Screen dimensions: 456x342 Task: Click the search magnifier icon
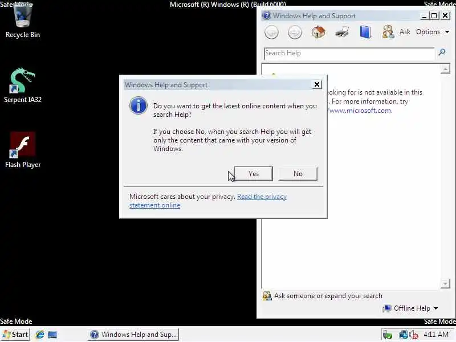pyautogui.click(x=442, y=52)
